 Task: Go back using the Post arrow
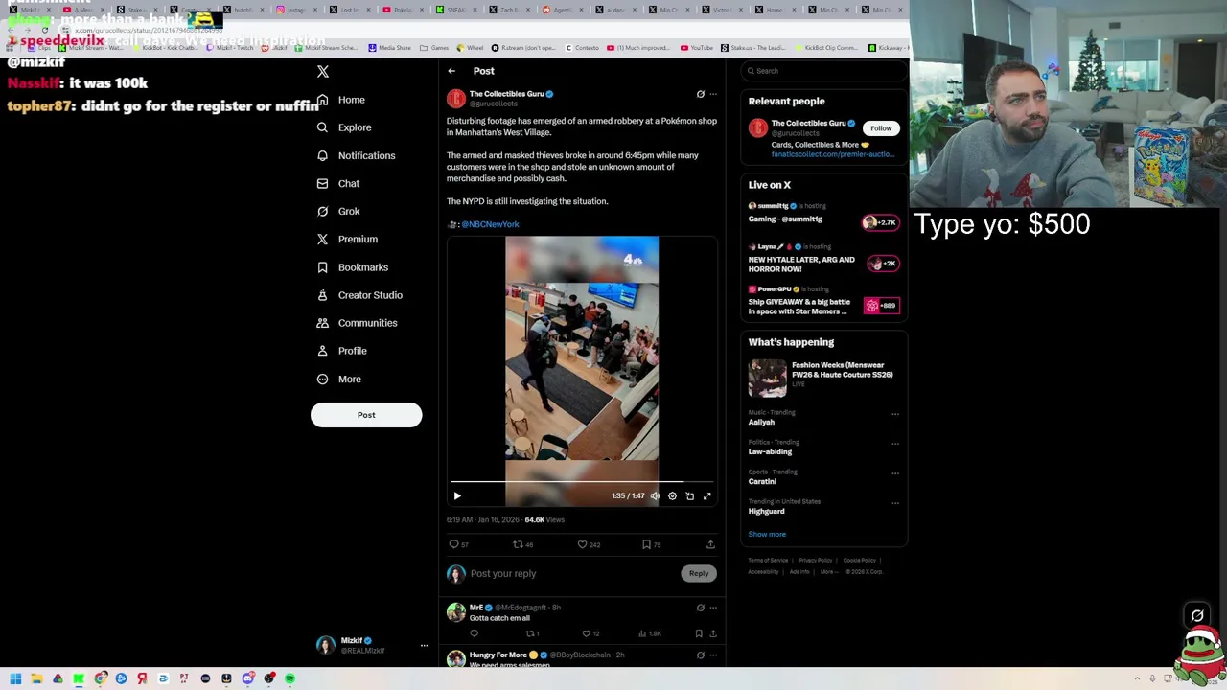tap(451, 71)
